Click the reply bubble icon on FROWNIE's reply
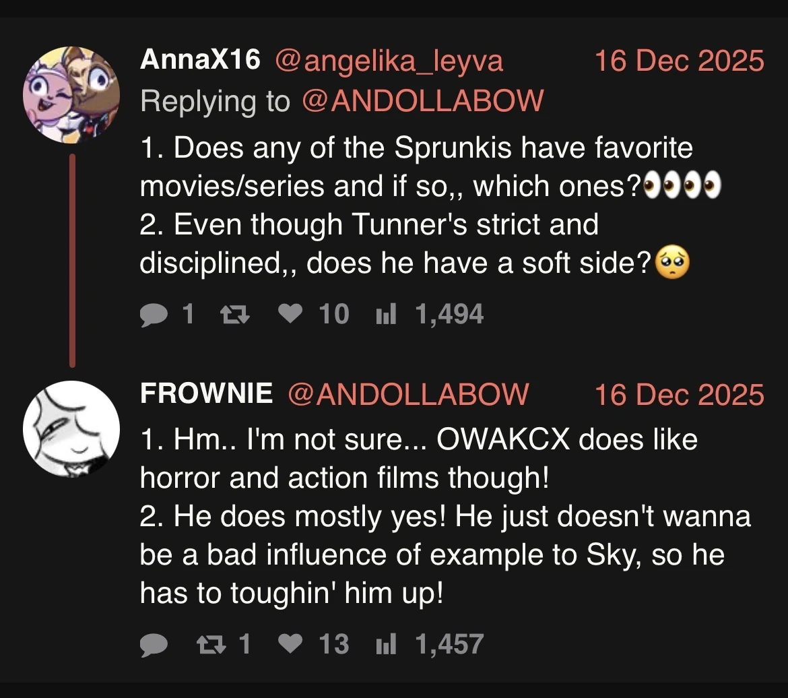Image resolution: width=788 pixels, height=698 pixels. (154, 644)
